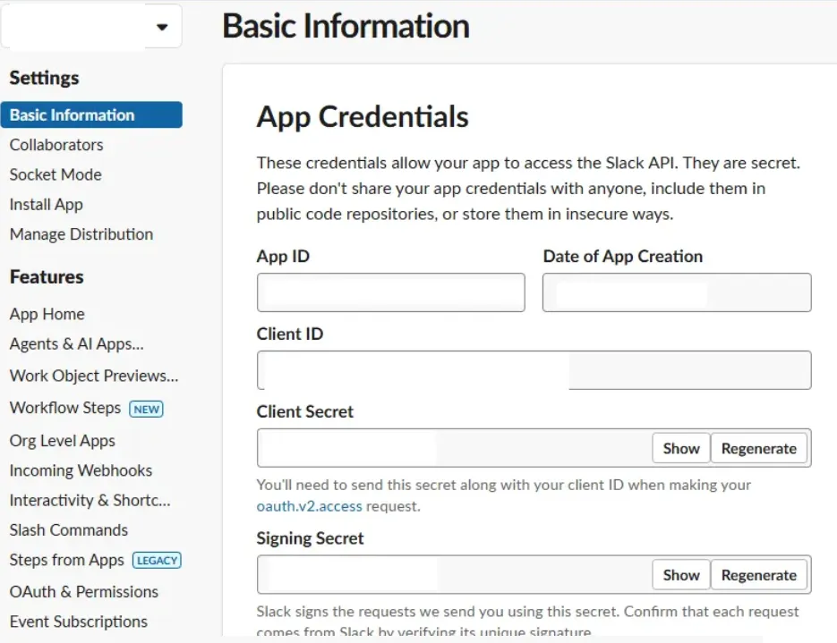The image size is (837, 643).
Task: Click the Date of App Creation field
Action: click(x=677, y=292)
